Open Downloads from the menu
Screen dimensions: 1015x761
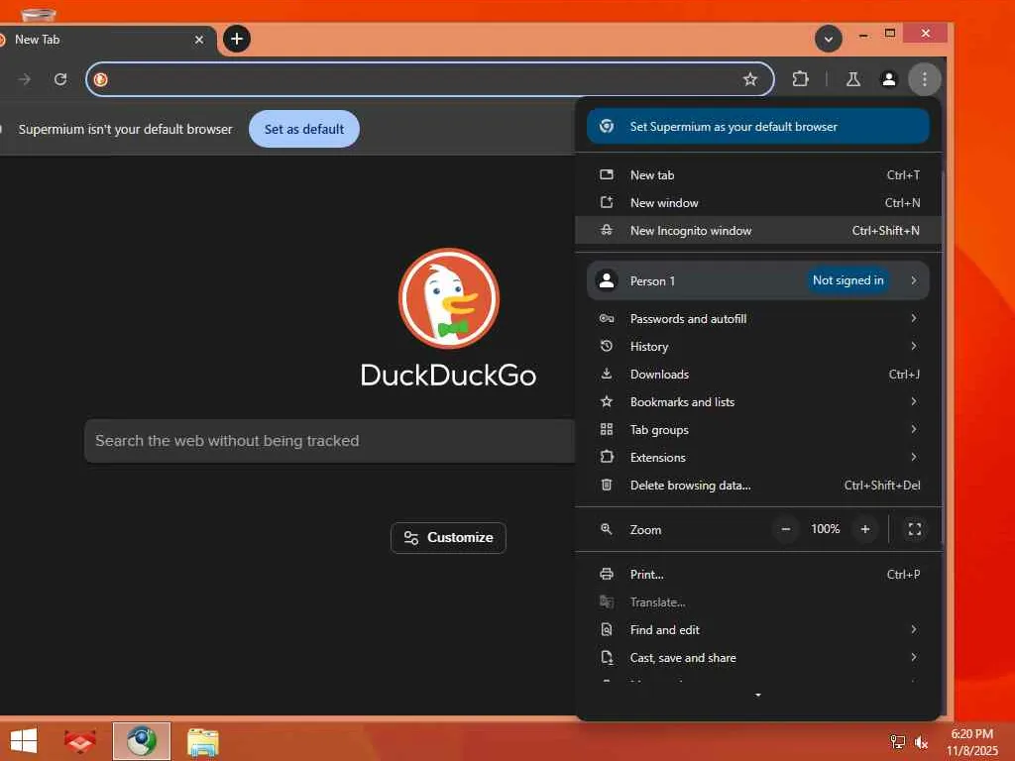[x=758, y=374]
